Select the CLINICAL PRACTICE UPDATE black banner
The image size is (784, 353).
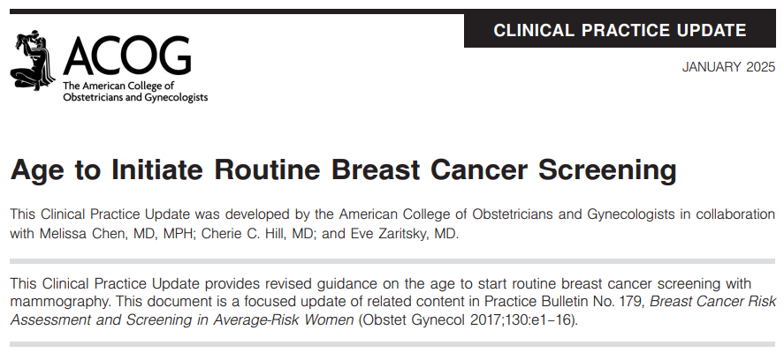click(x=620, y=31)
